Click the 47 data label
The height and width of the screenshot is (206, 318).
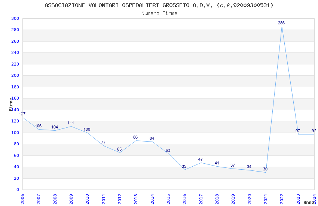point(201,159)
